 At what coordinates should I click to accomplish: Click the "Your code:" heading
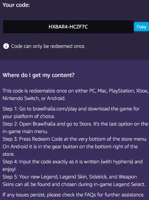16,5
